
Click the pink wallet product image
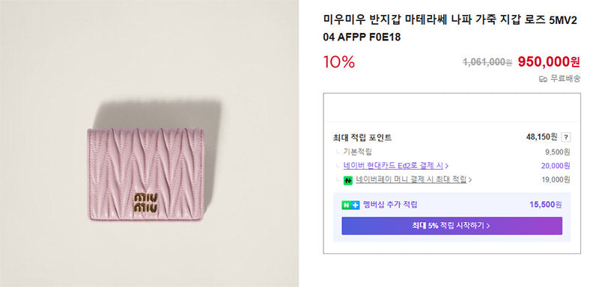[x=145, y=174]
